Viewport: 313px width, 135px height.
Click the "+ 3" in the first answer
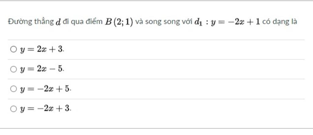point(57,49)
